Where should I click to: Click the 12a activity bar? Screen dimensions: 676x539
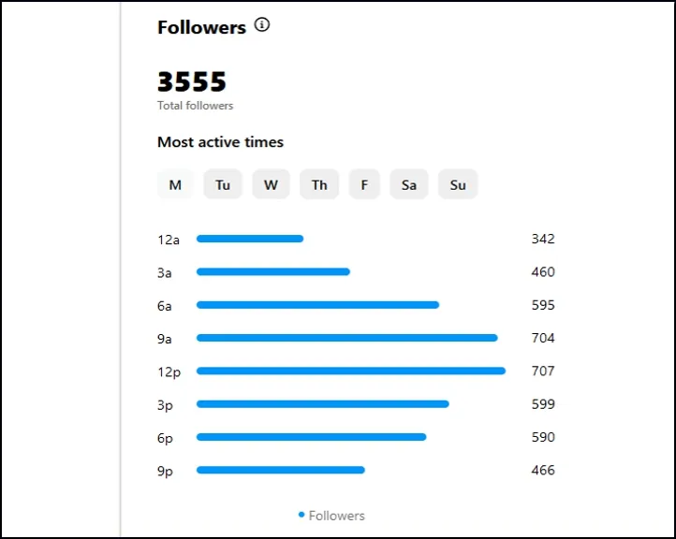point(250,239)
